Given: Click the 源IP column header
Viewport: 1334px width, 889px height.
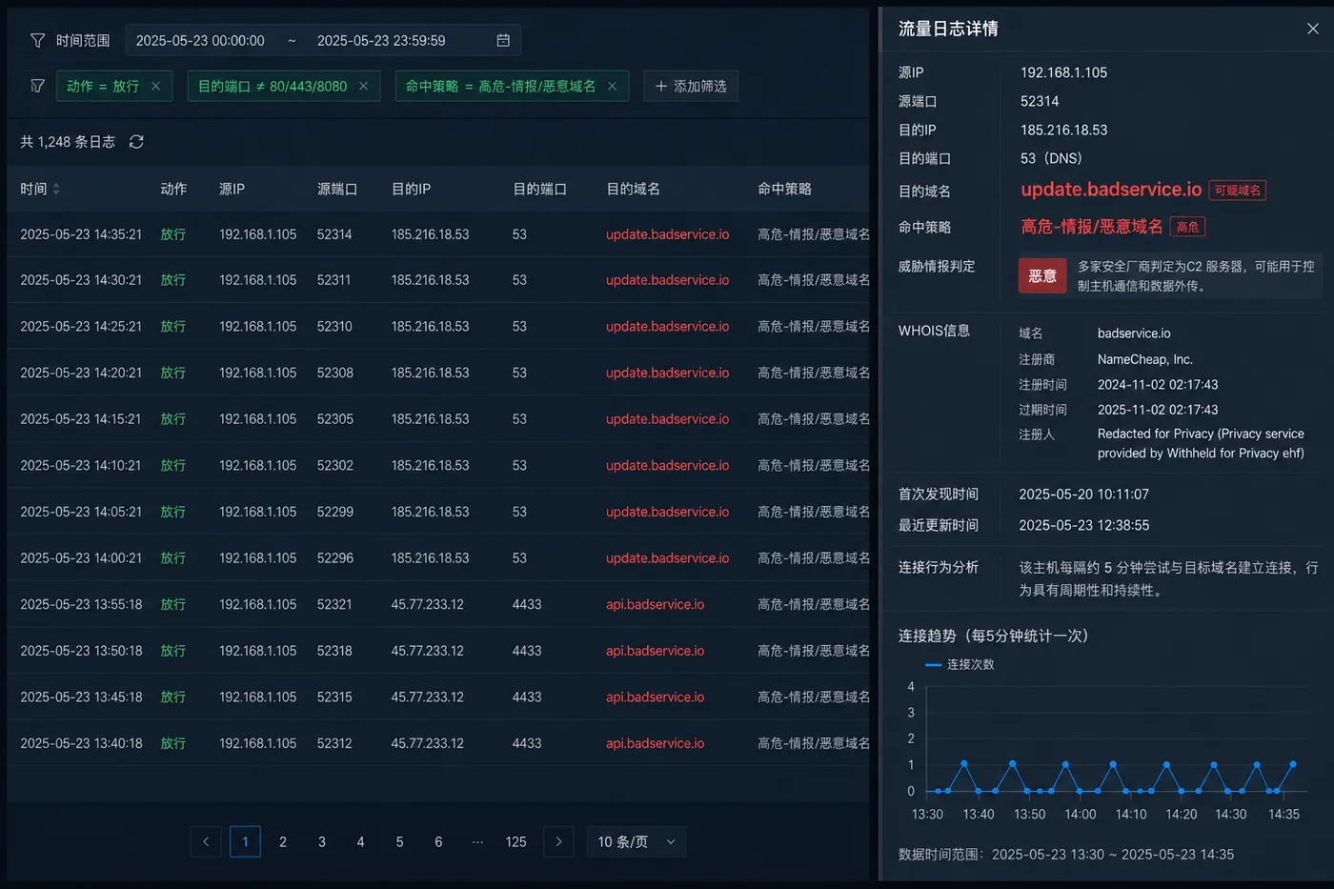Looking at the screenshot, I should [x=232, y=189].
